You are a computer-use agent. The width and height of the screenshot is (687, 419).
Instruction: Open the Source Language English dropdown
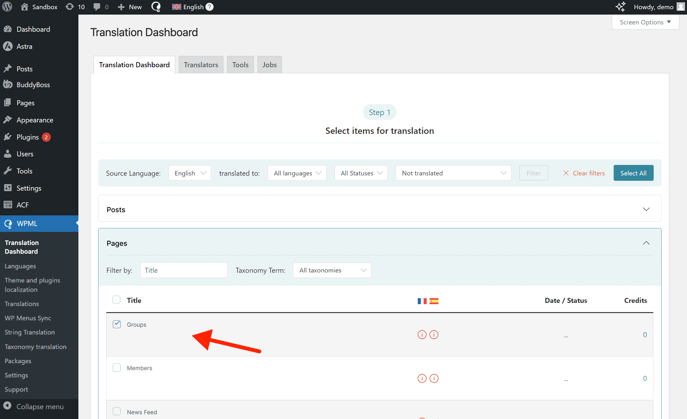point(190,173)
